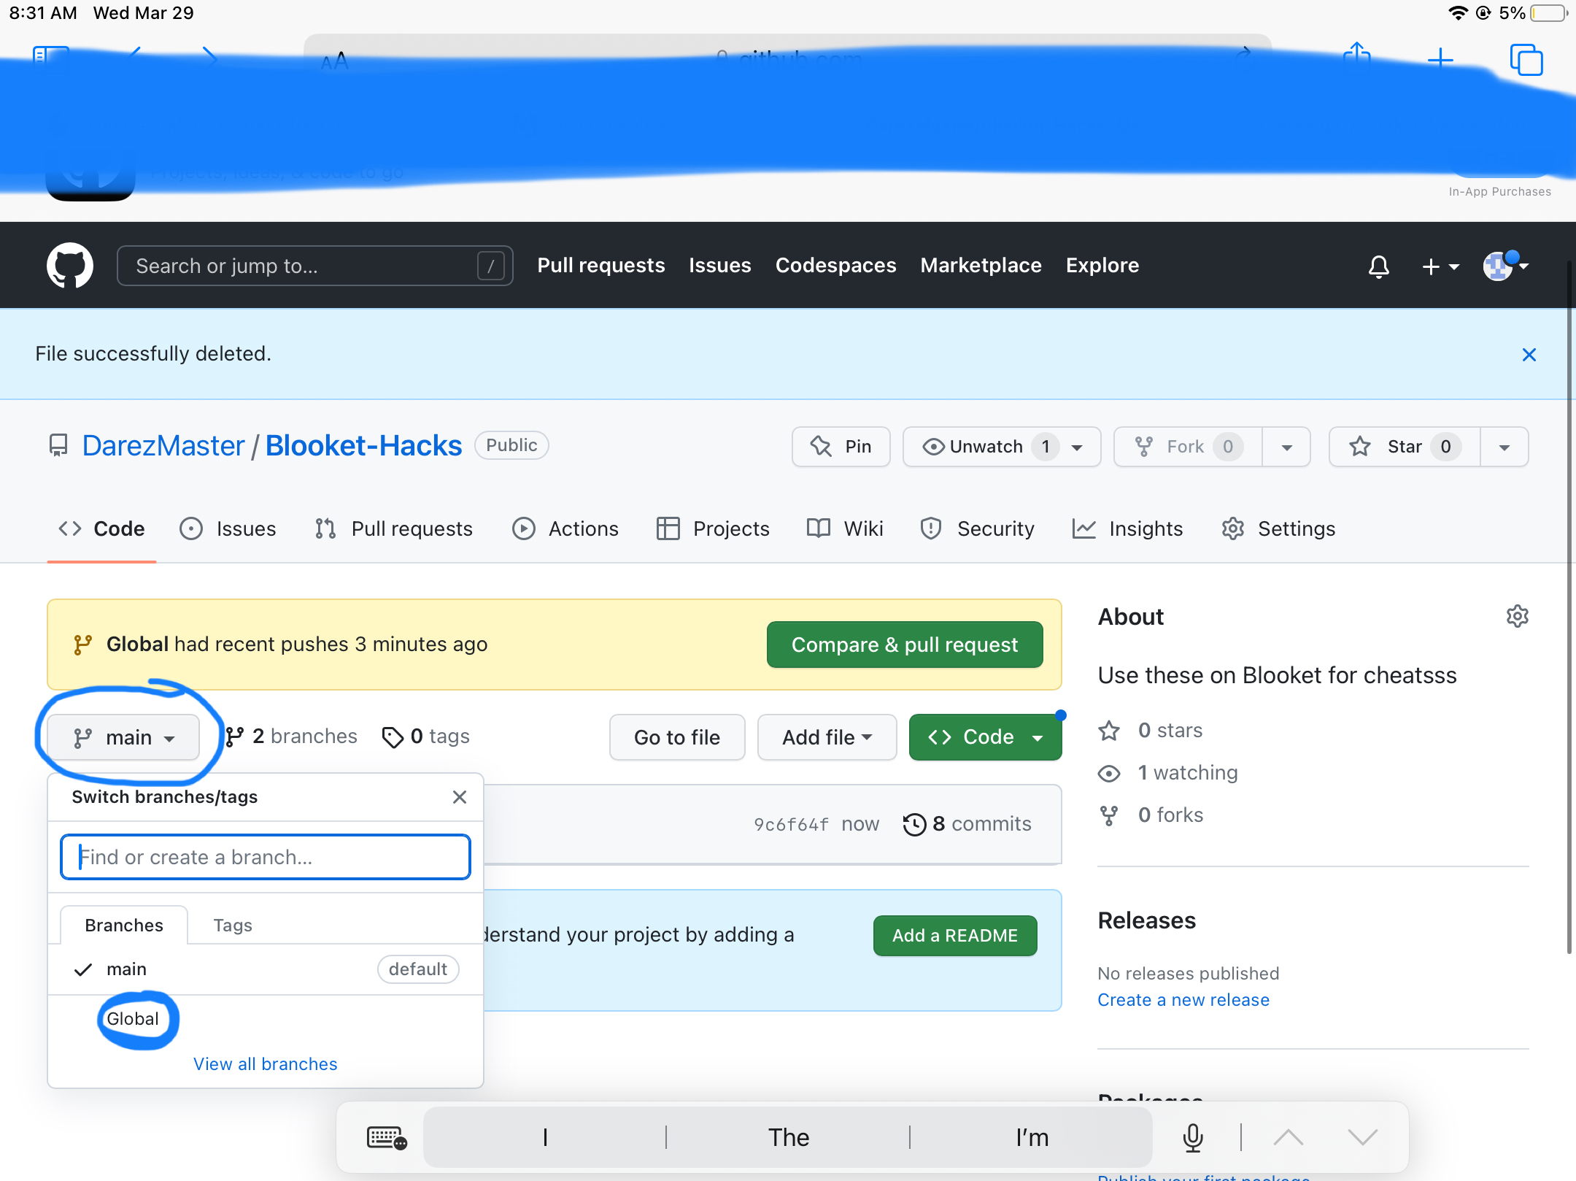This screenshot has width=1576, height=1181.
Task: Switch to the Tags tab in popup
Action: pos(233,925)
